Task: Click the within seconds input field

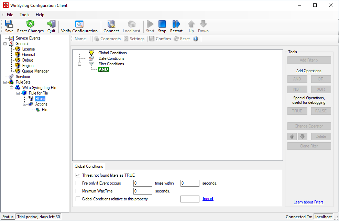Action: point(190,183)
